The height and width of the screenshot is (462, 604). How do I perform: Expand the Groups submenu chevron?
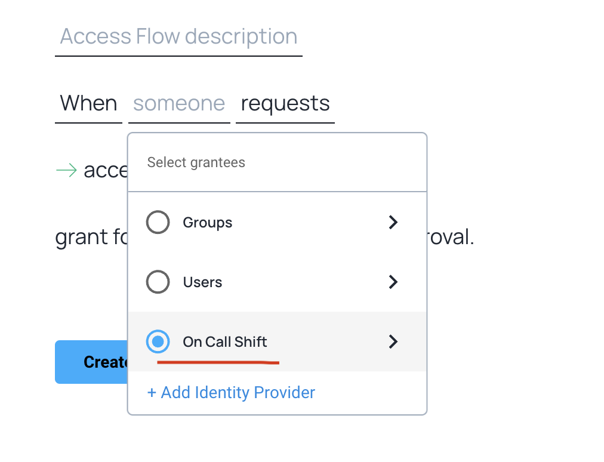click(x=393, y=223)
